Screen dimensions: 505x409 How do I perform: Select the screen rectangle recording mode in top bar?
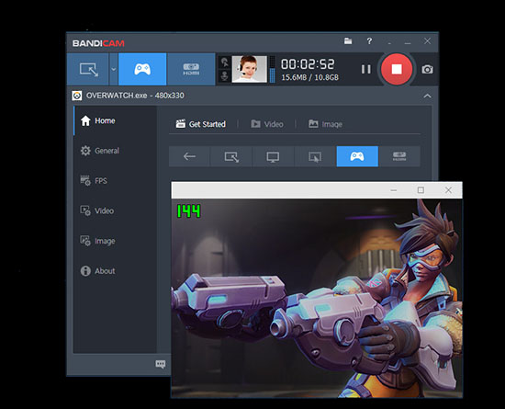(x=88, y=69)
